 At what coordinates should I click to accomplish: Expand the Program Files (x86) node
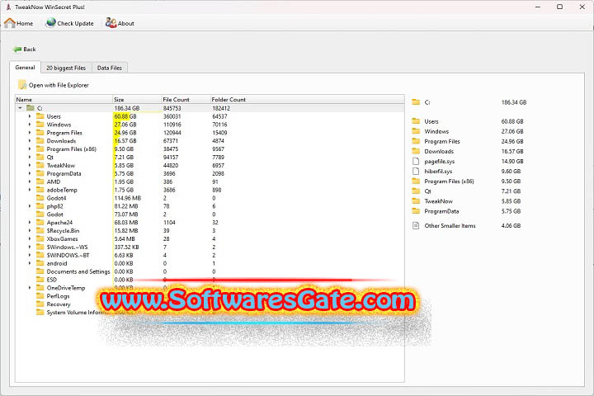coord(30,149)
